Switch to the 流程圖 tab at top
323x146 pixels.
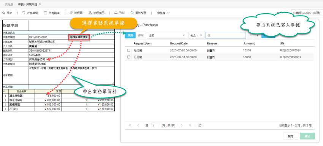coord(9,4)
